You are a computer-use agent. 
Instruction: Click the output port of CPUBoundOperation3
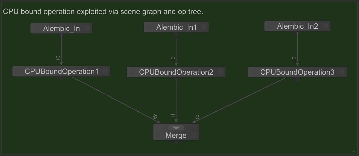pyautogui.click(x=297, y=80)
